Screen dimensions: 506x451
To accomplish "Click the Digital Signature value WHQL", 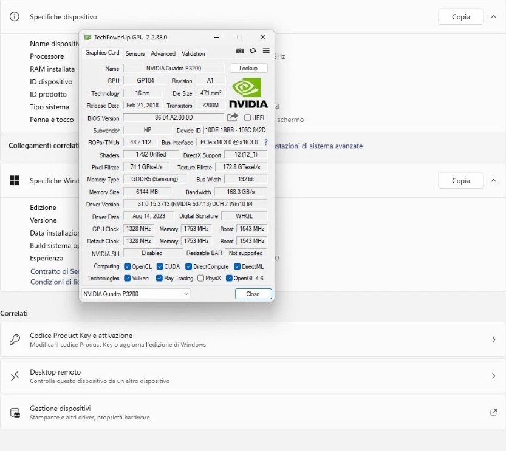I will click(x=244, y=216).
